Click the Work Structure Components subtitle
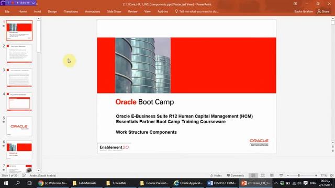Screen dimensions: 335x188 click(x=147, y=132)
